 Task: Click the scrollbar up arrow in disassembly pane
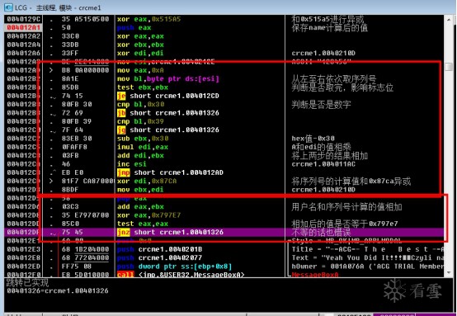(449, 20)
